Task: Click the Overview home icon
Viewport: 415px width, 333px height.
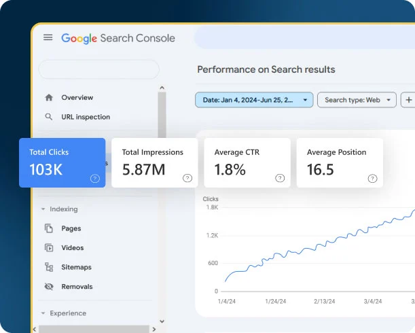Action: pyautogui.click(x=49, y=98)
